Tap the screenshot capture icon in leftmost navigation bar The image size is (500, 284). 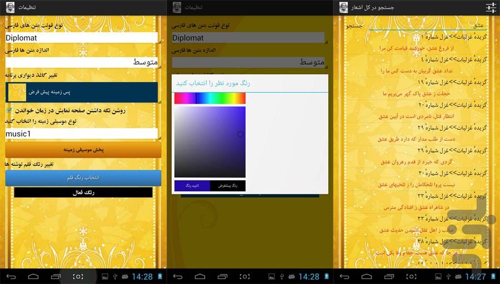[x=78, y=276]
